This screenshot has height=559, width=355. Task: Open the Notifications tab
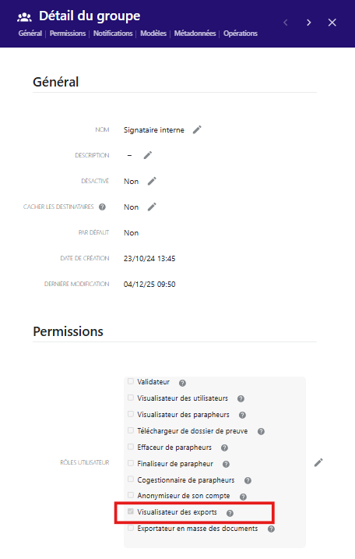(x=113, y=34)
